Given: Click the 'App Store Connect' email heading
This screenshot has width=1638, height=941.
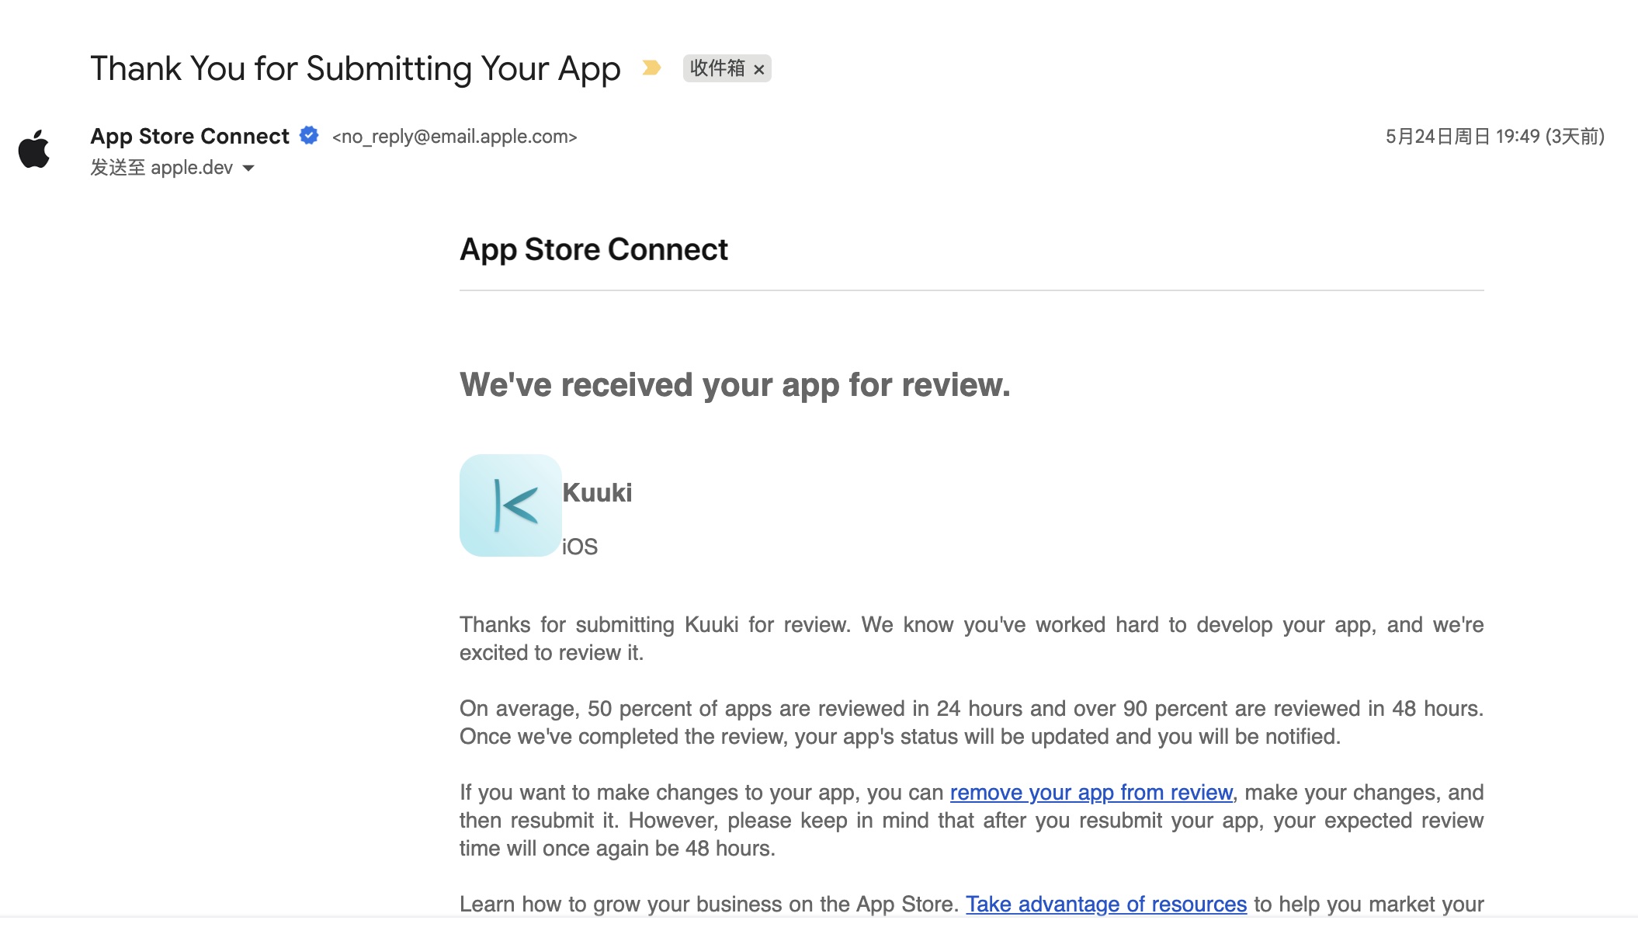Looking at the screenshot, I should click(x=594, y=250).
